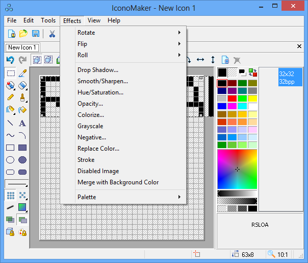The width and height of the screenshot is (308, 263).
Task: Choose Merge with Background Color
Action: 123,182
